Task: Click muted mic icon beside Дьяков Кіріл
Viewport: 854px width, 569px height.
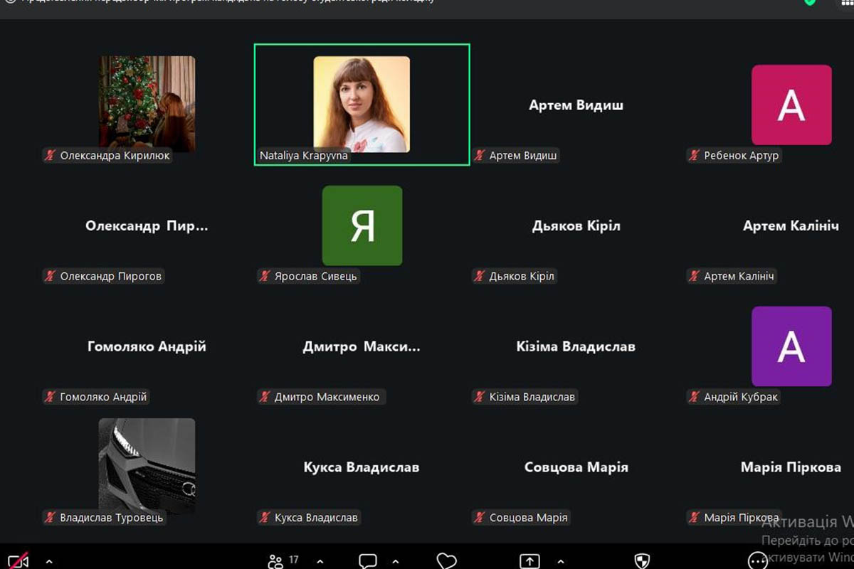Action: (480, 277)
